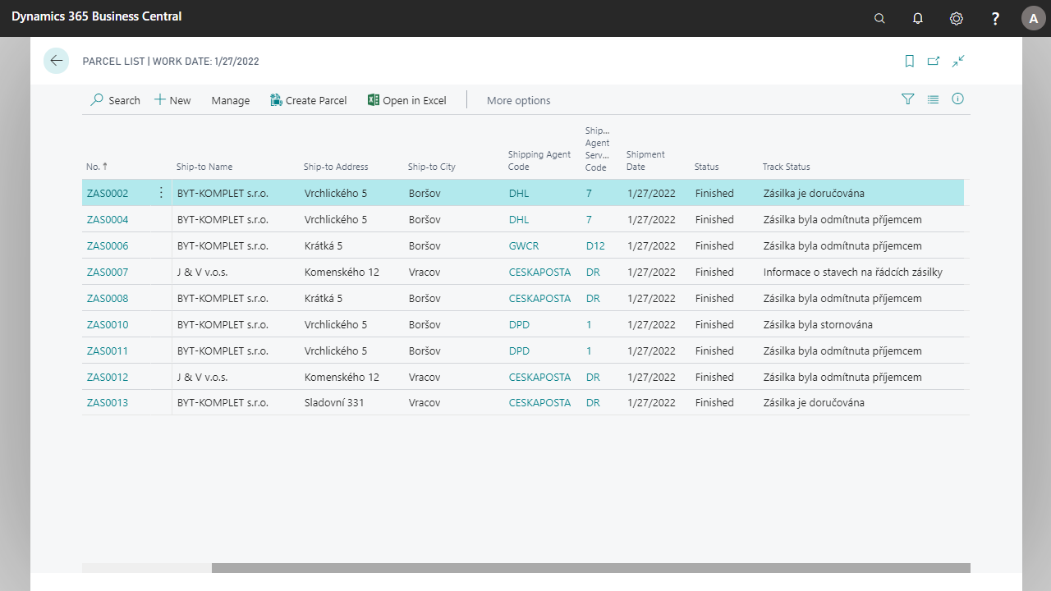Screen dimensions: 1051x591
Task: Click the horizontal scrollbar thumb
Action: coord(591,568)
